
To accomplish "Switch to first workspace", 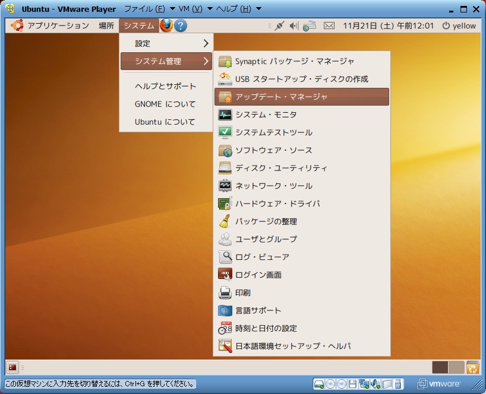I will [440, 367].
